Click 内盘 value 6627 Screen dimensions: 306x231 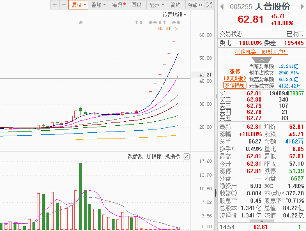297,178
